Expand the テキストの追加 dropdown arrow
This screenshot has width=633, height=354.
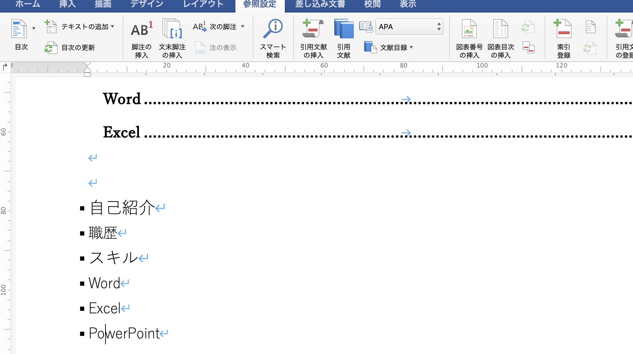coord(112,26)
